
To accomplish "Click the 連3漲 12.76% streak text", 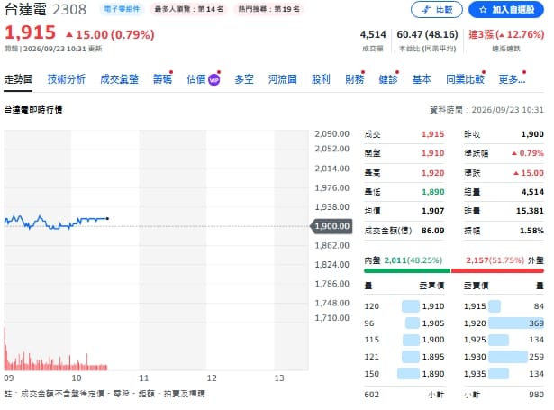I will point(506,34).
